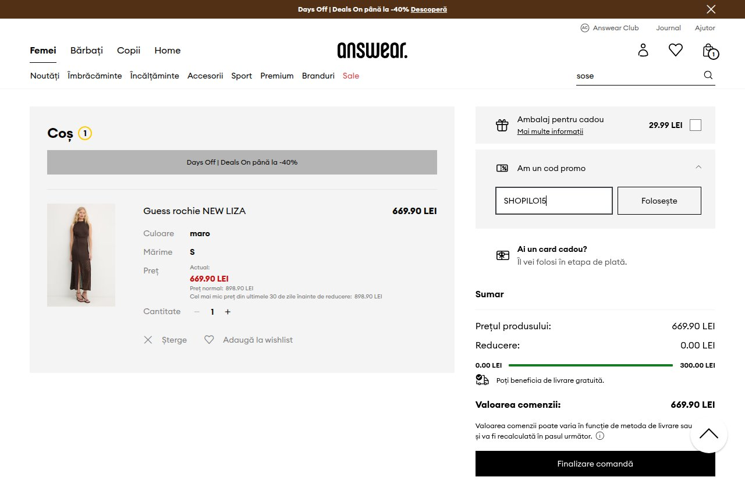Open the Journal link

[x=668, y=28]
